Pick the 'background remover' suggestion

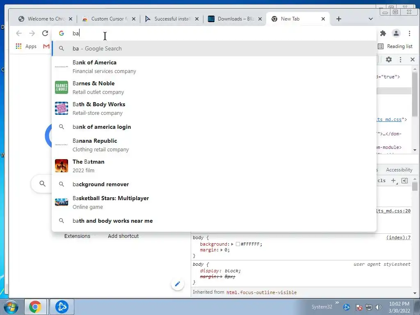point(214,184)
